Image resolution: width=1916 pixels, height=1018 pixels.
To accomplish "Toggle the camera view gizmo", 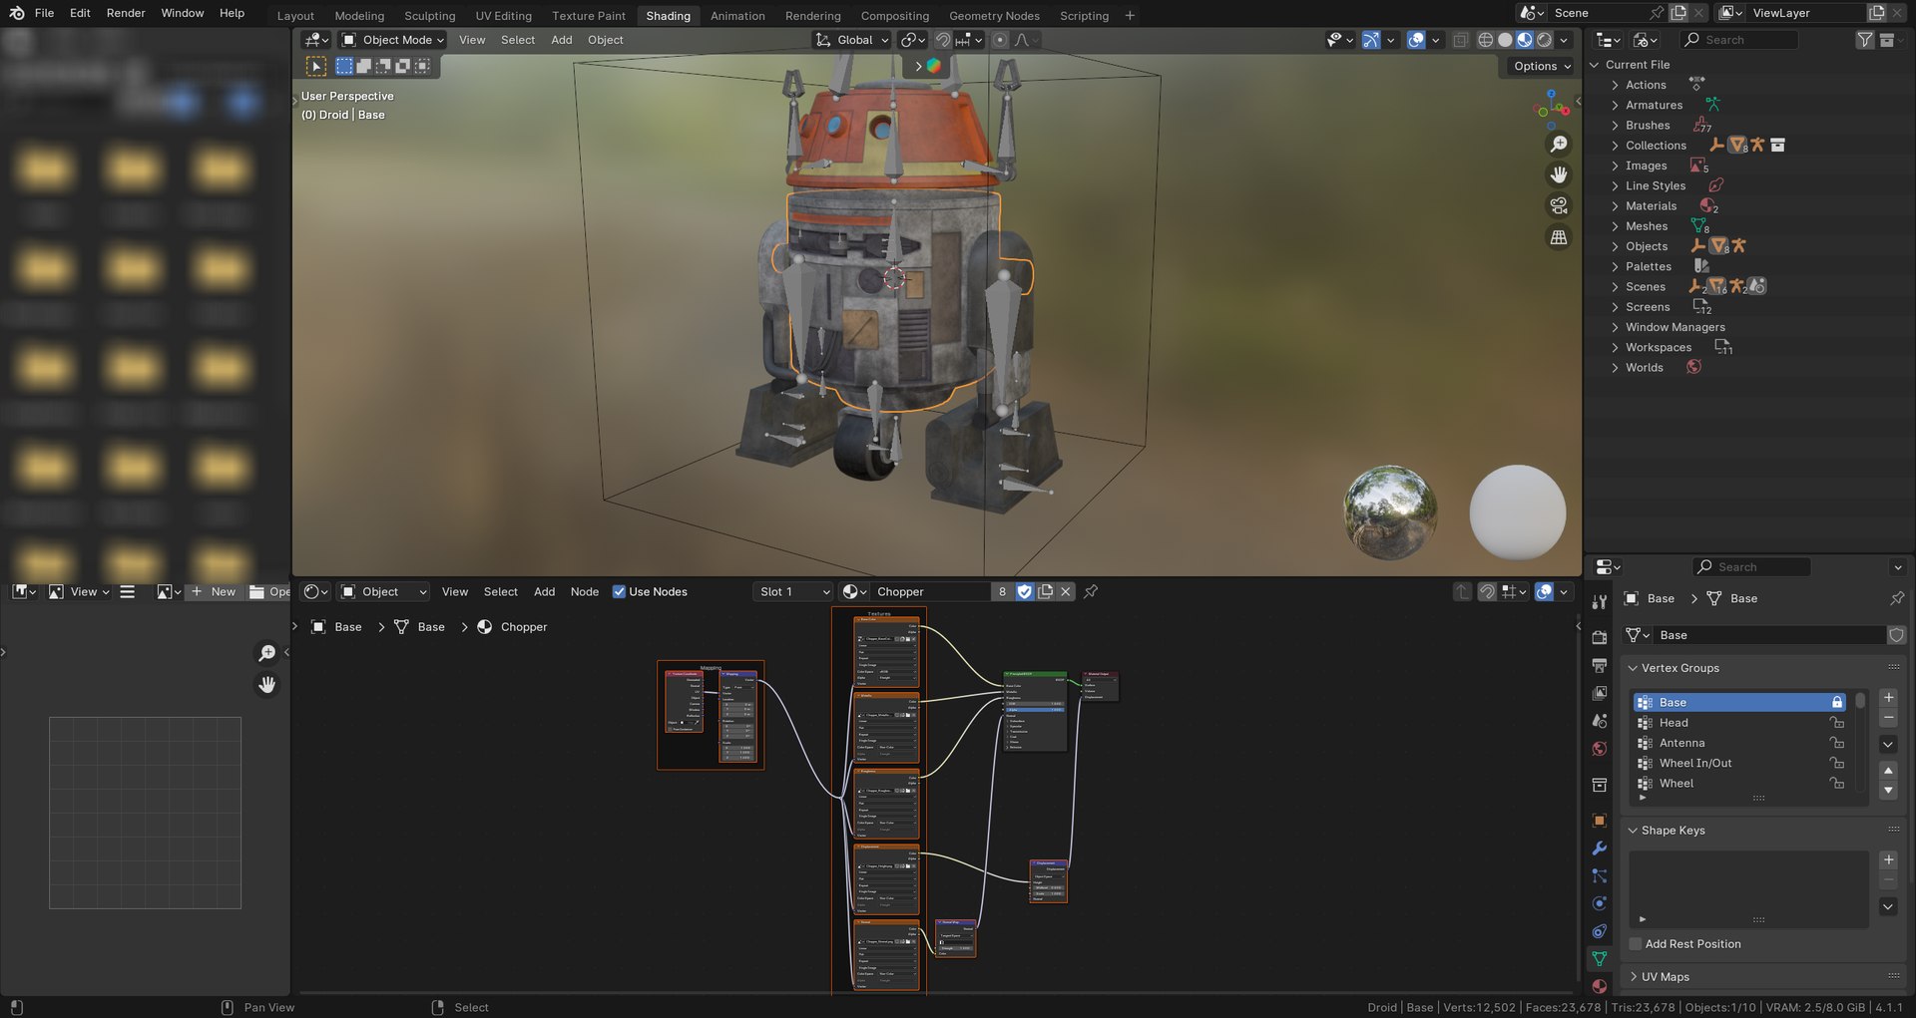I will (x=1559, y=206).
